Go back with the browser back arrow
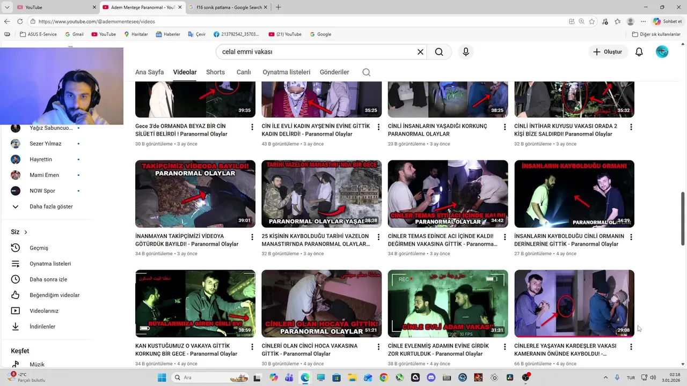This screenshot has height=386, width=687. coord(7,21)
